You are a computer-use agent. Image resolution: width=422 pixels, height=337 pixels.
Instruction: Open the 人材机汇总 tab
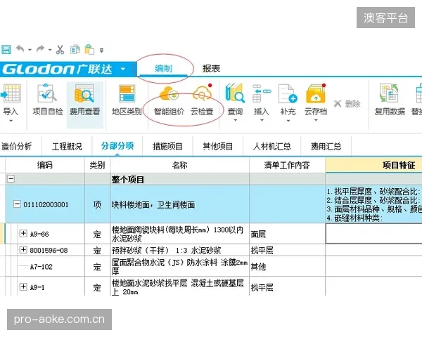click(x=271, y=147)
